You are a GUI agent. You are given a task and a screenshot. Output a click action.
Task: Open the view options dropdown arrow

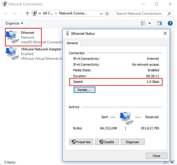tap(150, 23)
